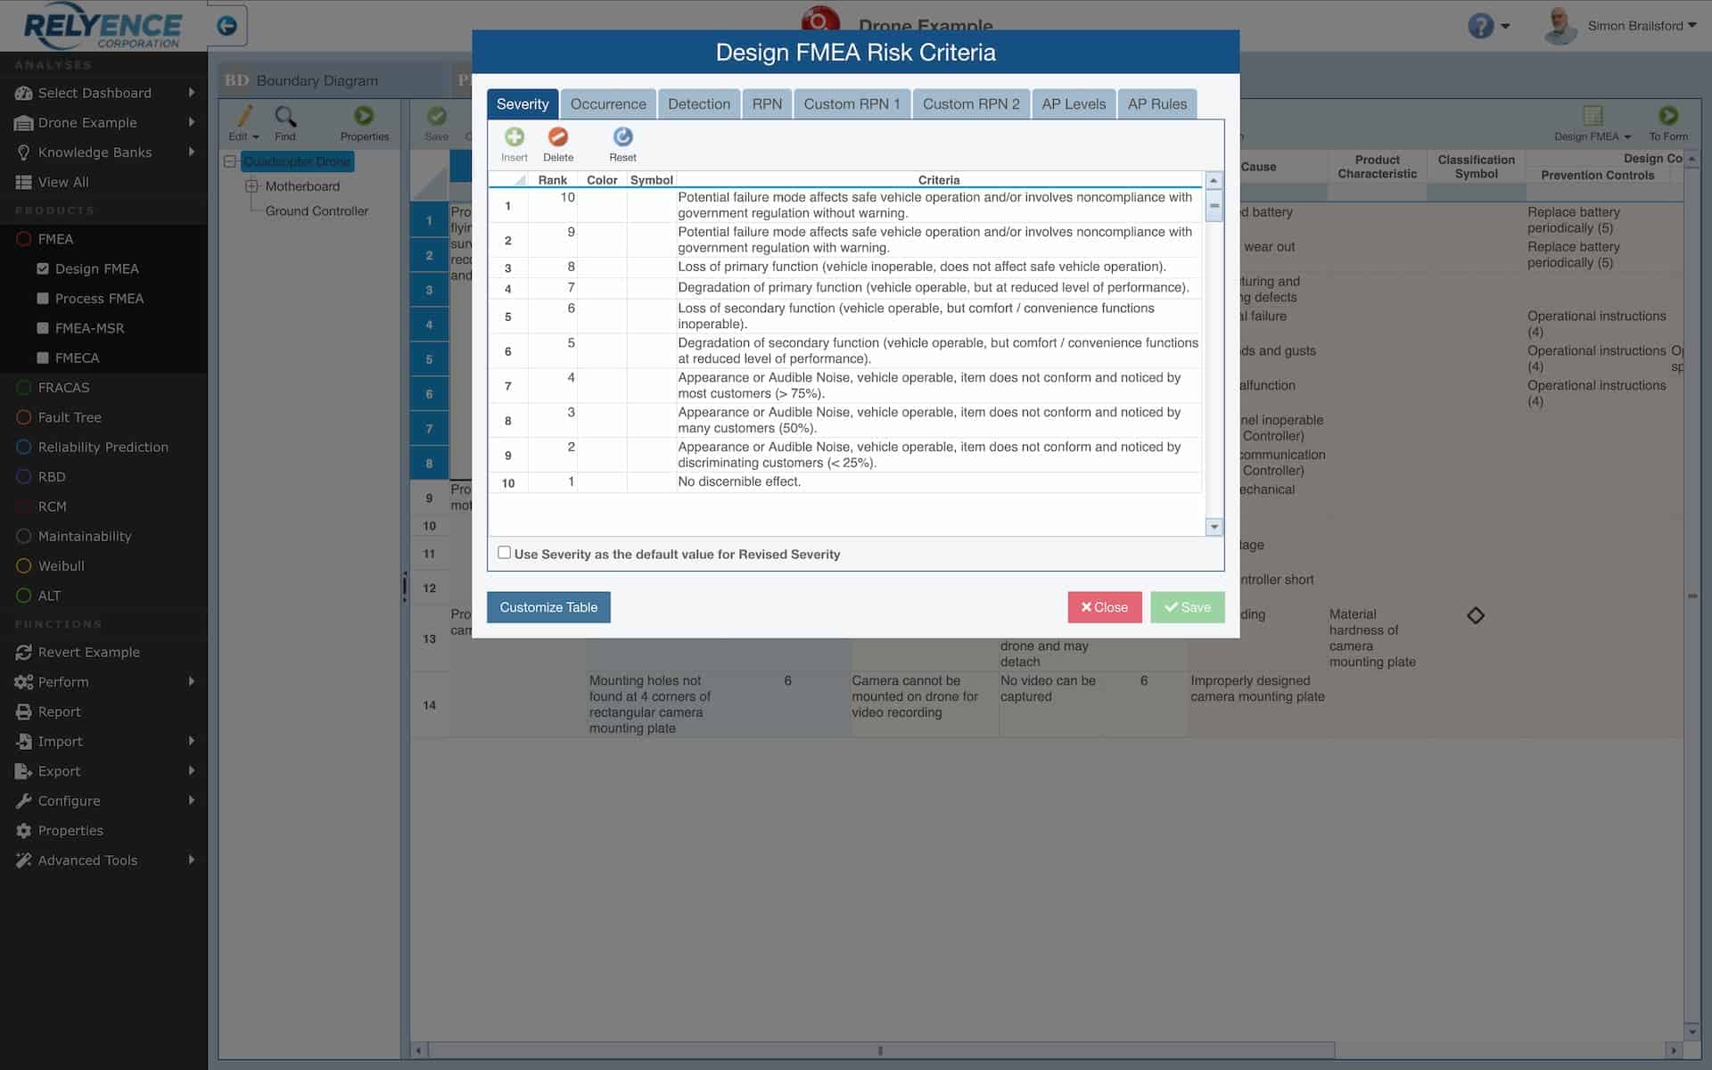Expand the Motherboard tree node
The height and width of the screenshot is (1070, 1712).
point(251,186)
